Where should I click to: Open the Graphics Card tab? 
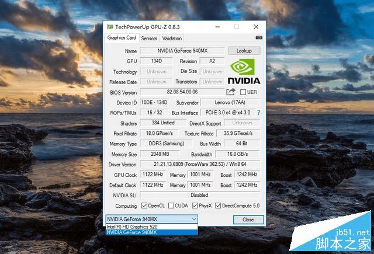122,38
